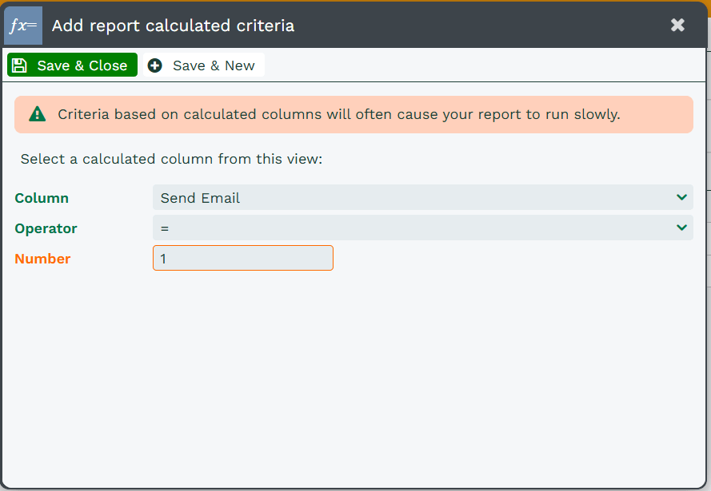Click the 'Add report calculated criteria' title

coord(174,26)
